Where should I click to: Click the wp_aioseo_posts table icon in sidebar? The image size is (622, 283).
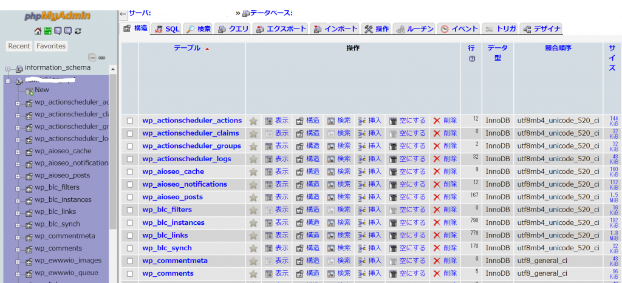pos(29,176)
